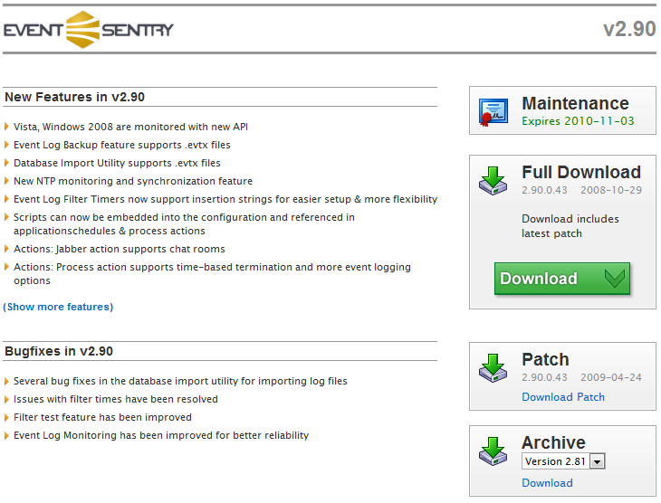This screenshot has height=503, width=661.
Task: Click 'Database Import Utility supports .evtx' item
Action: pos(117,163)
